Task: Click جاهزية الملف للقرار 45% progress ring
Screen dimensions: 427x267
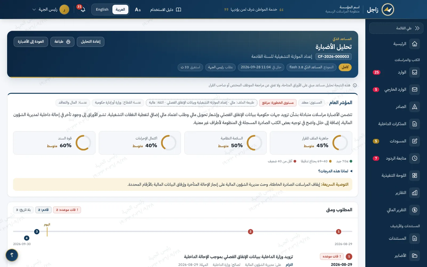Action: pyautogui.click(x=340, y=143)
